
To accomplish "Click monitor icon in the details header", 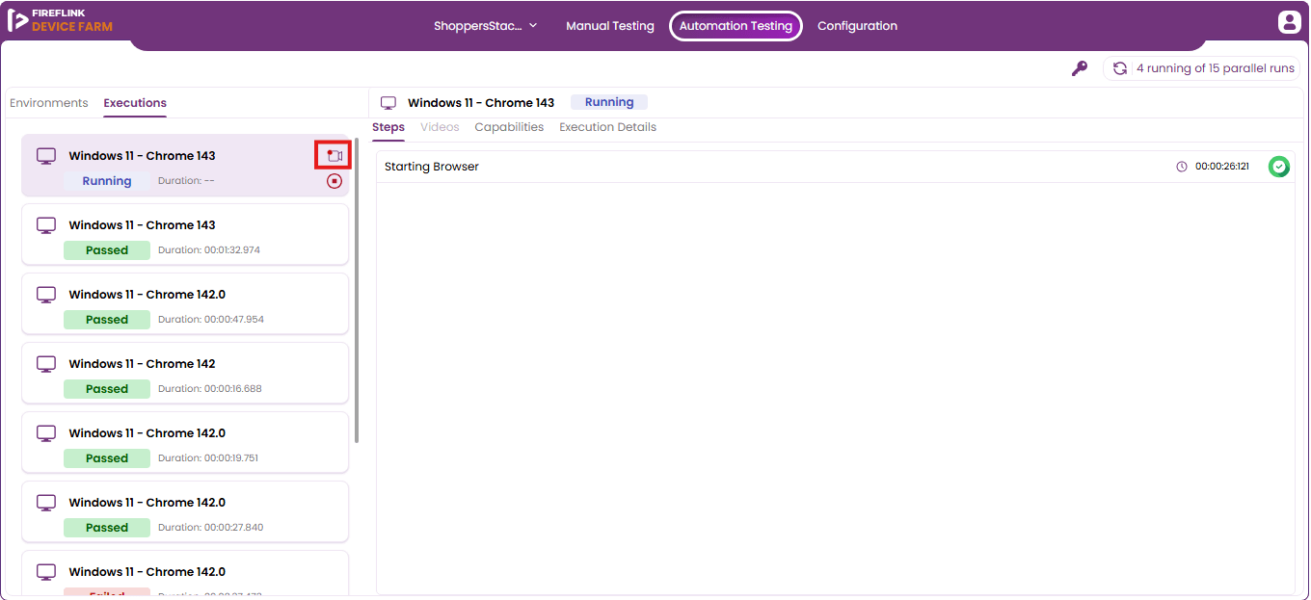I will click(x=388, y=103).
